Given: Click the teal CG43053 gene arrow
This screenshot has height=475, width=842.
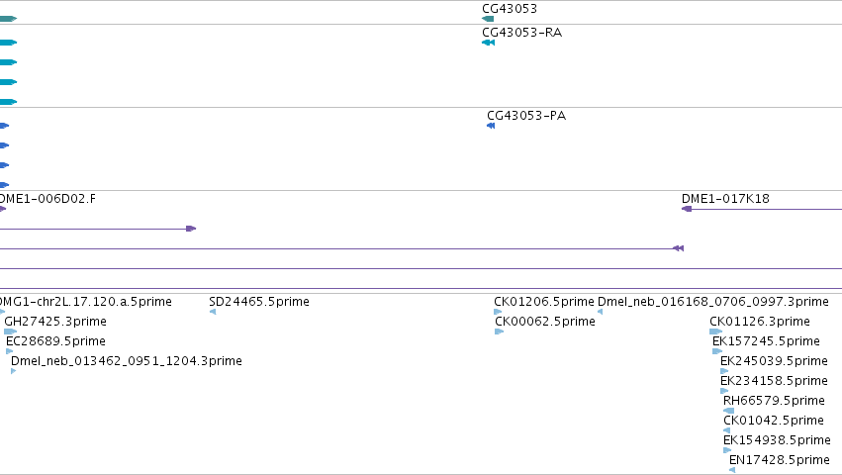Looking at the screenshot, I should point(488,19).
